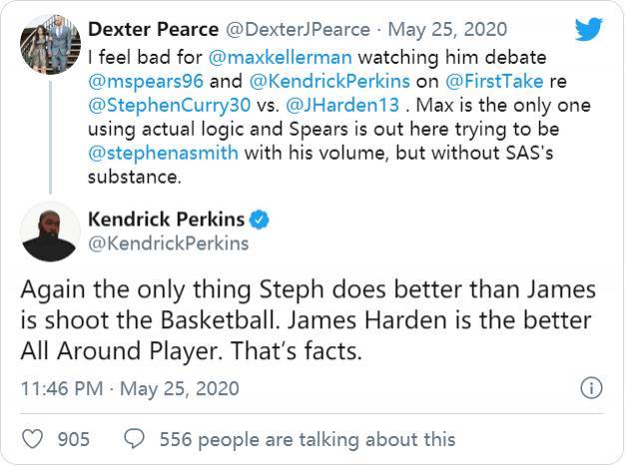
Task: Open replies via speech bubble icon
Action: click(135, 439)
